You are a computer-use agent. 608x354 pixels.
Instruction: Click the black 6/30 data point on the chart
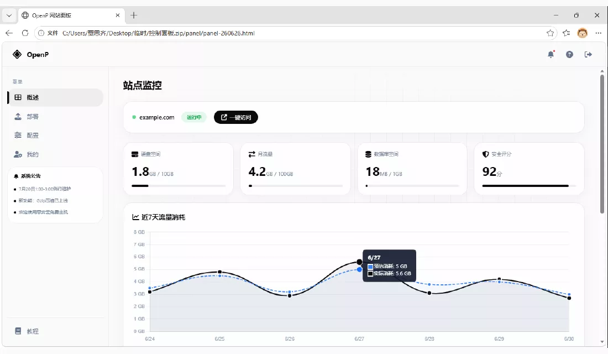569,298
